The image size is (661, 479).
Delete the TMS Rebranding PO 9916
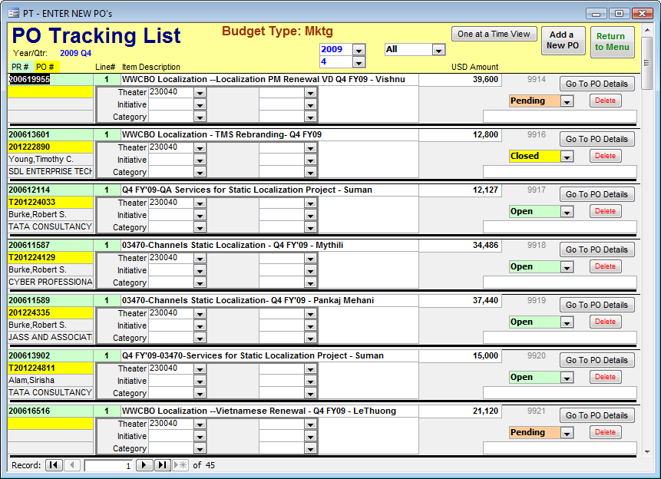pyautogui.click(x=605, y=156)
